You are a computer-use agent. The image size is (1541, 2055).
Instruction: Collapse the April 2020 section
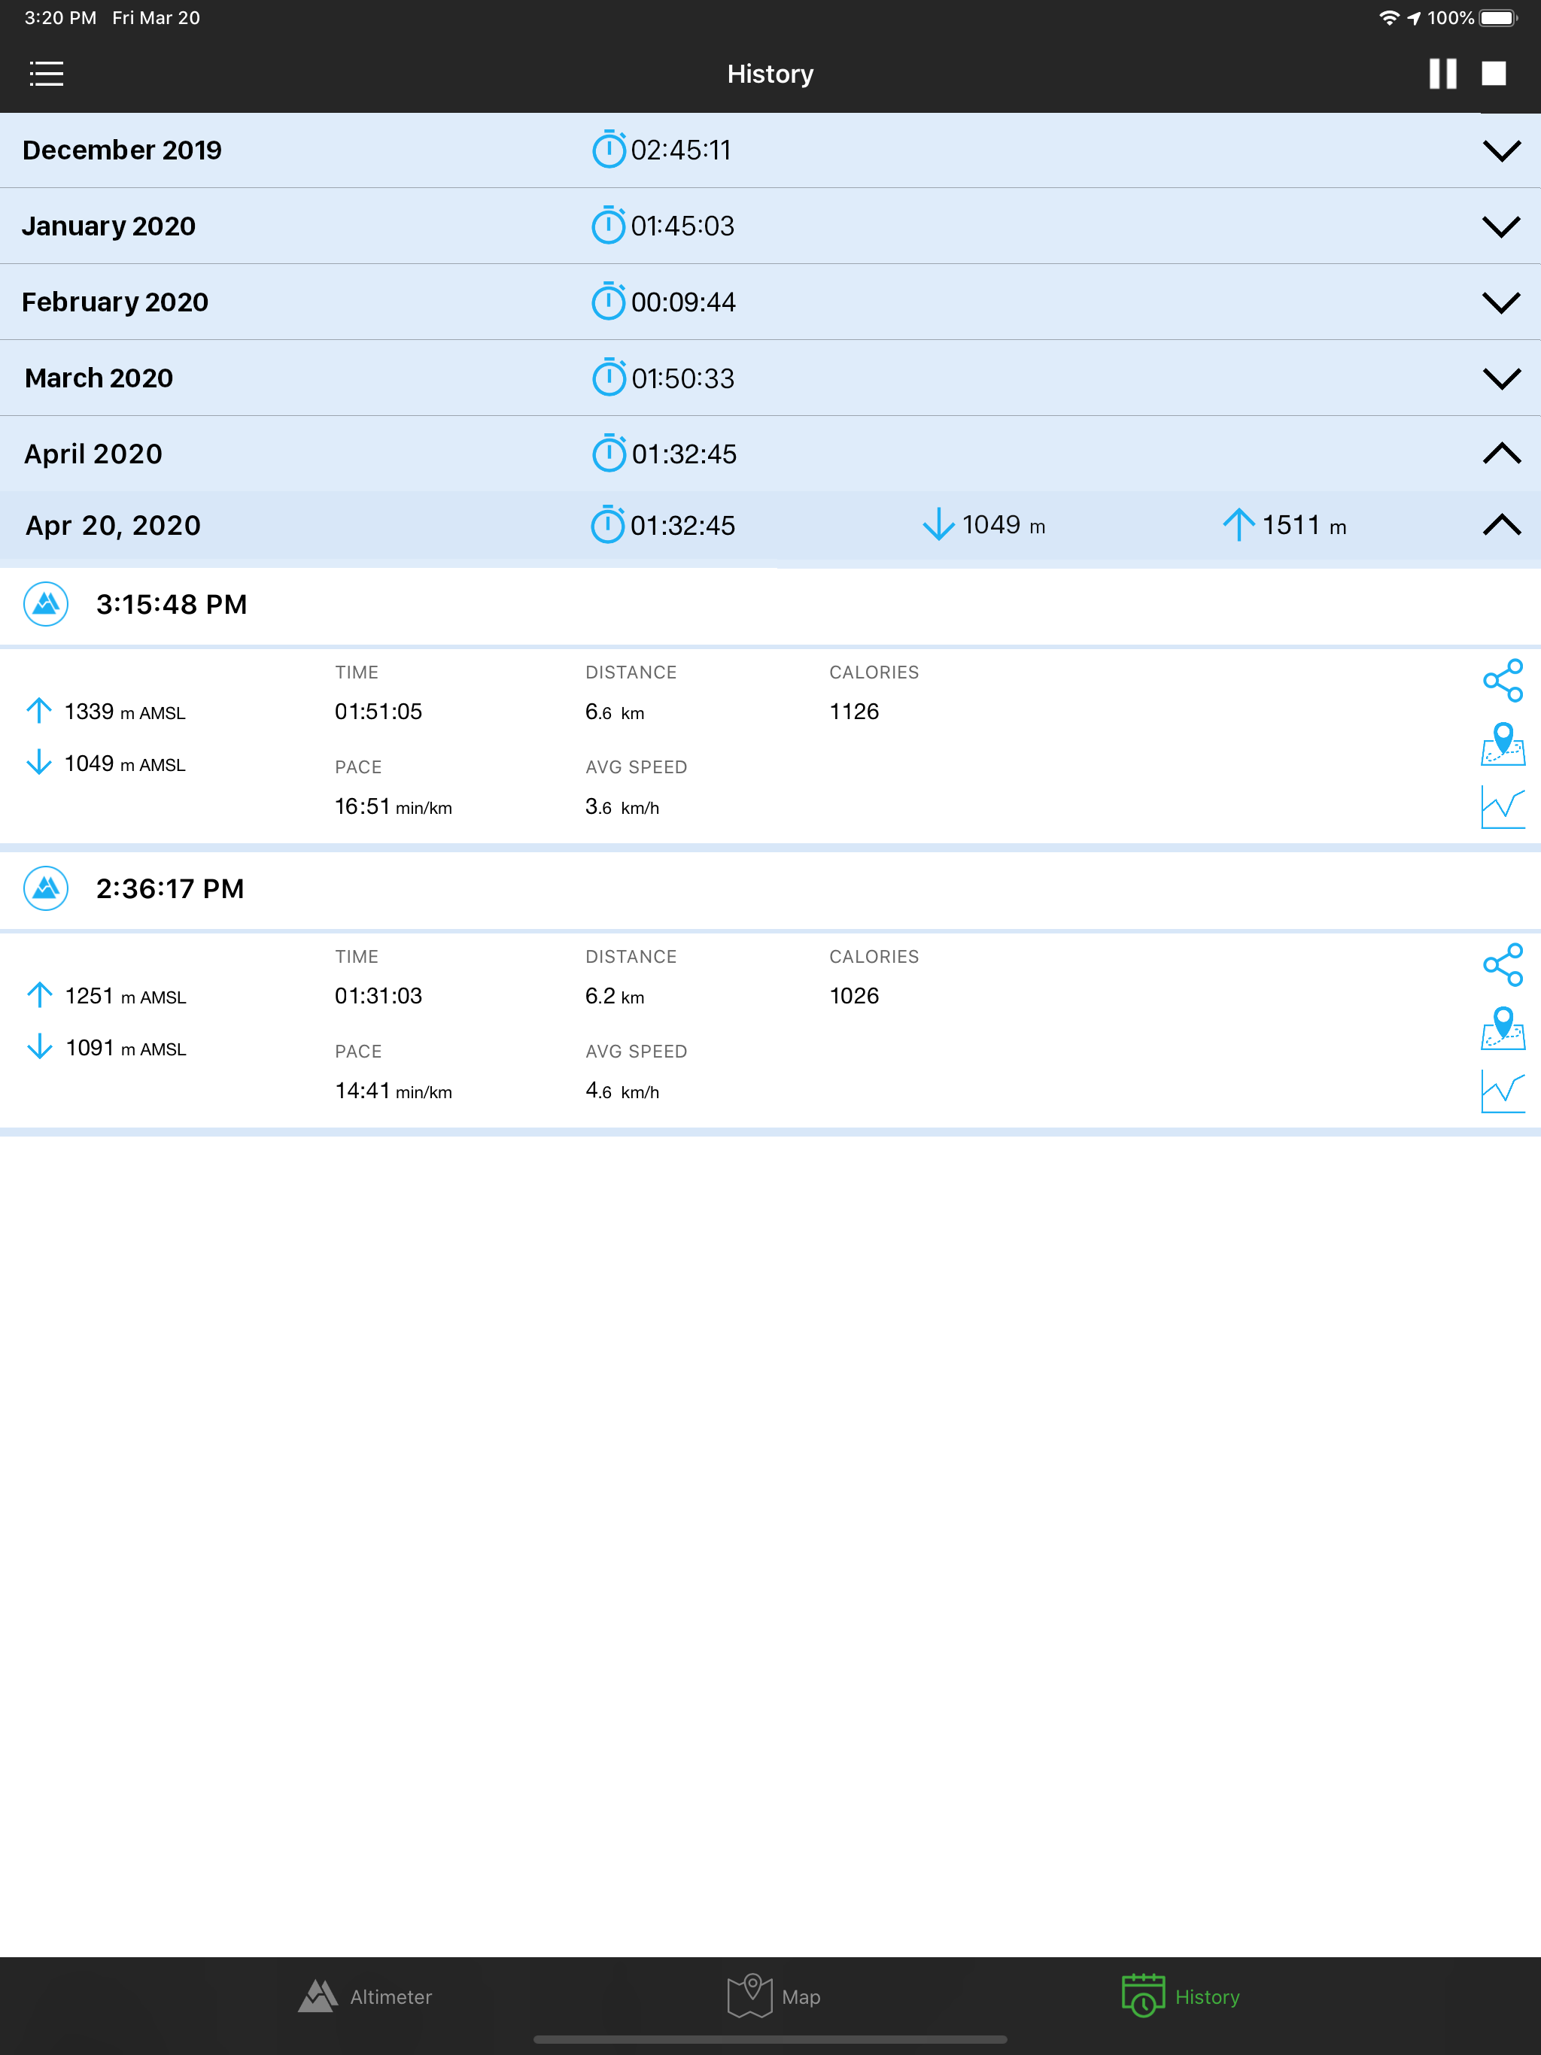point(1500,454)
